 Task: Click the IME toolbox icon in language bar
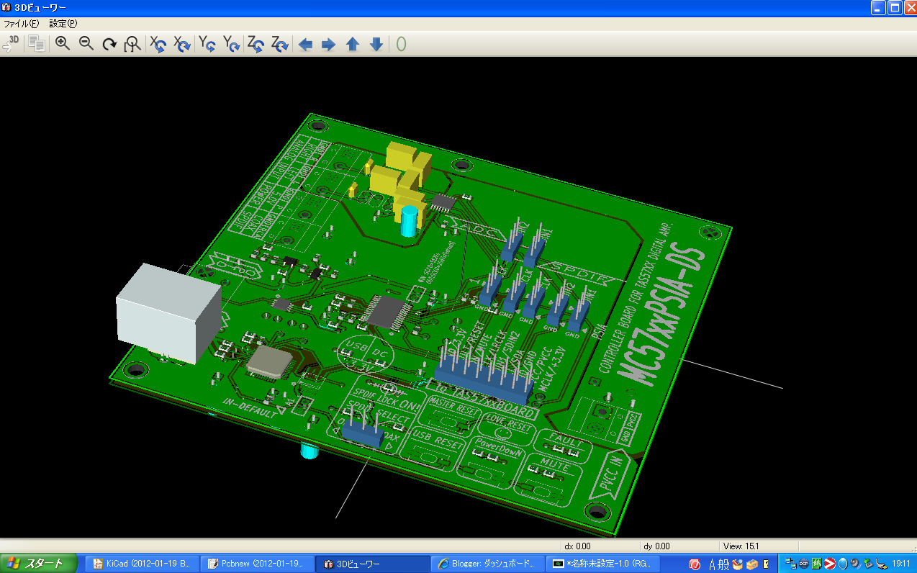(x=752, y=564)
